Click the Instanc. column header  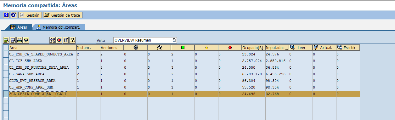pos(88,48)
